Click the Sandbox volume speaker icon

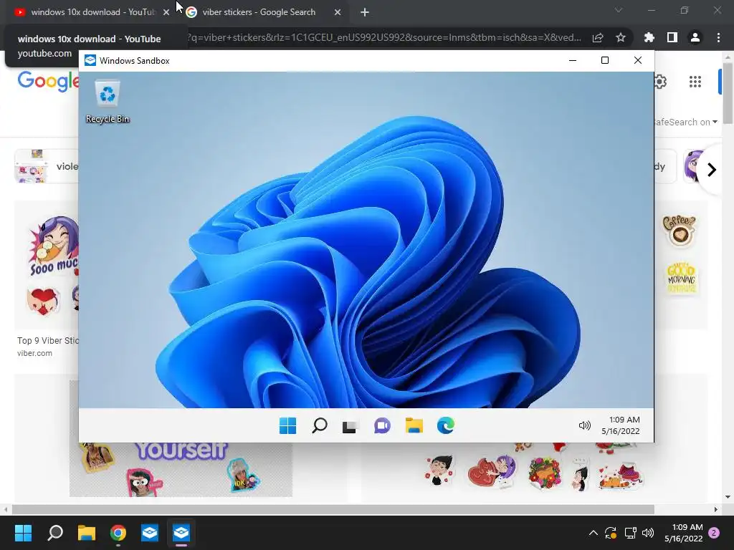(585, 425)
